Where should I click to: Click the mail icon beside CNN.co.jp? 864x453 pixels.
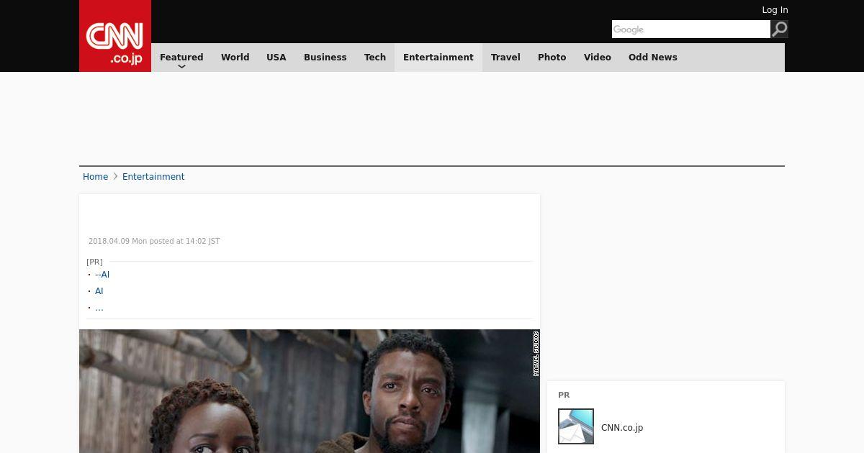(576, 426)
